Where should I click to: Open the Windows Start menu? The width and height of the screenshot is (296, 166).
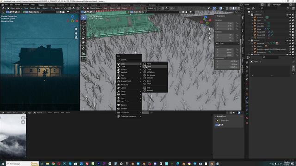2,164
